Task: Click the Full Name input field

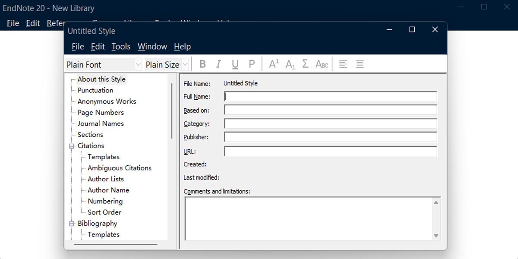Action: pos(330,97)
